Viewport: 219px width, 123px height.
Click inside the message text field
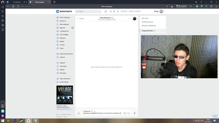pos(102,112)
